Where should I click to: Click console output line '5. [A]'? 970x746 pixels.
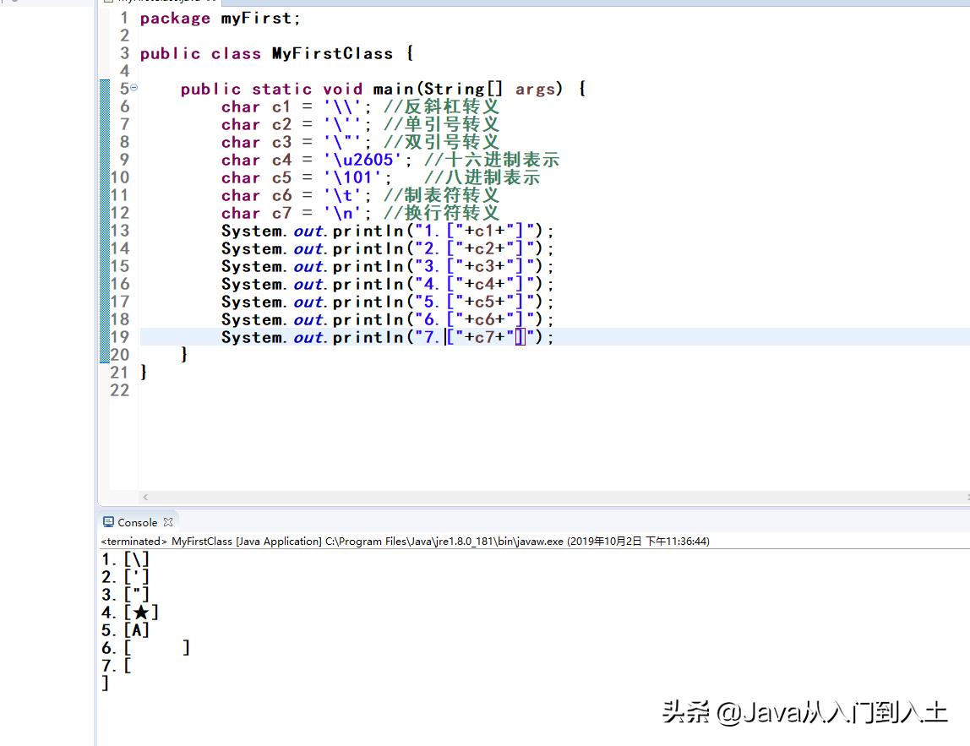(126, 630)
